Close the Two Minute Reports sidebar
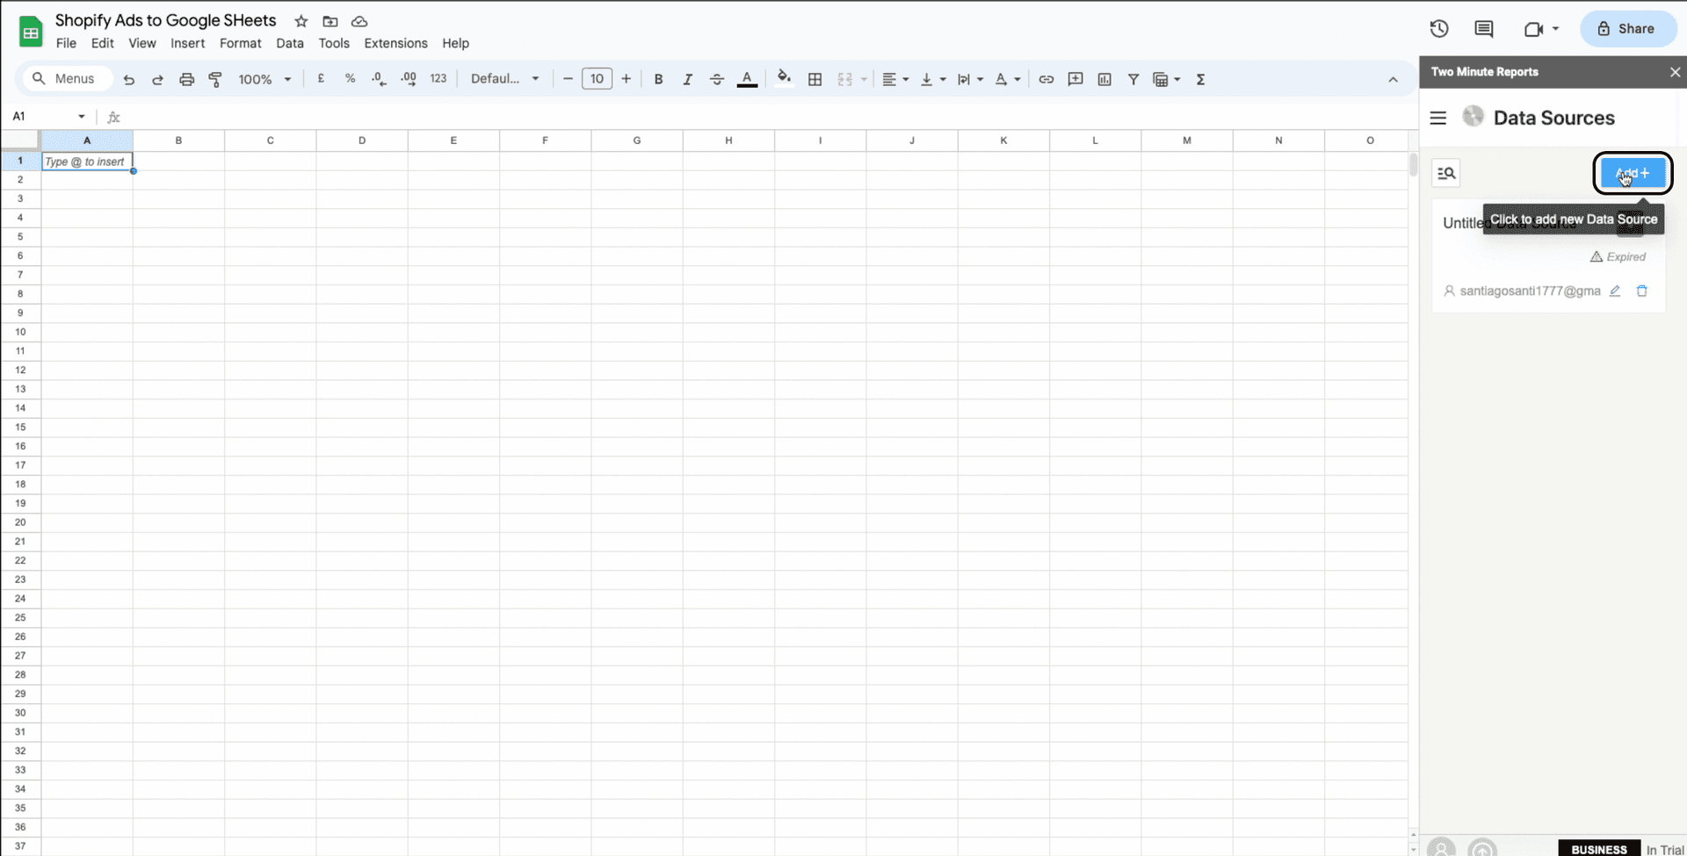This screenshot has width=1687, height=856. [x=1675, y=72]
